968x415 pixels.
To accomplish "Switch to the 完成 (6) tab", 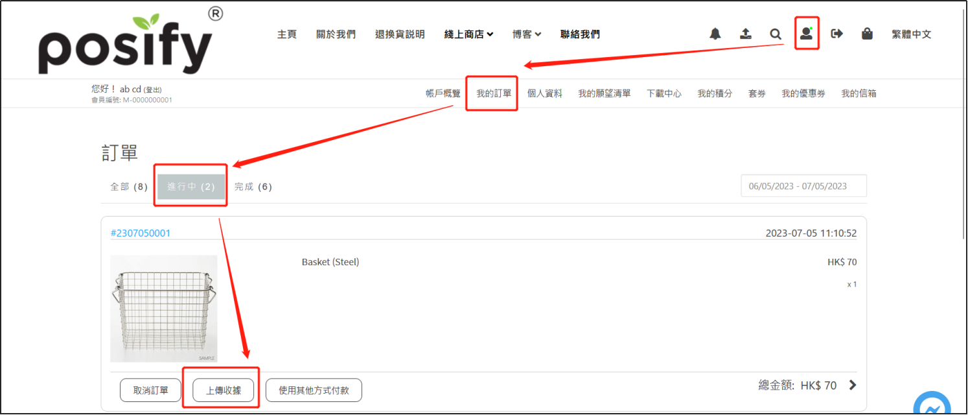I will click(x=253, y=187).
